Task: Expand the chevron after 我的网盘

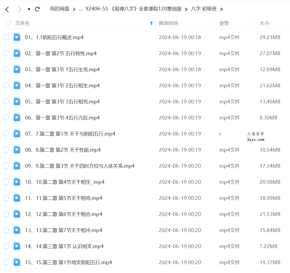Action: point(74,9)
